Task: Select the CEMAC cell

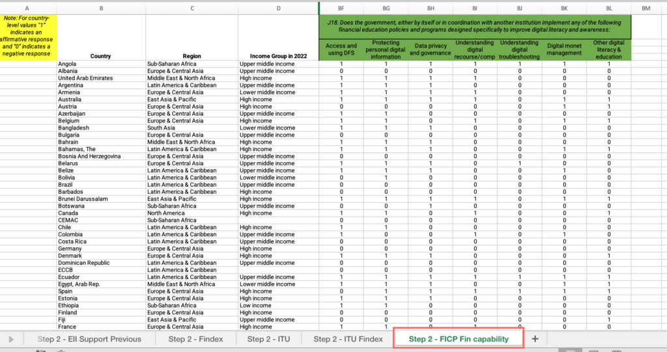Action: point(101,220)
